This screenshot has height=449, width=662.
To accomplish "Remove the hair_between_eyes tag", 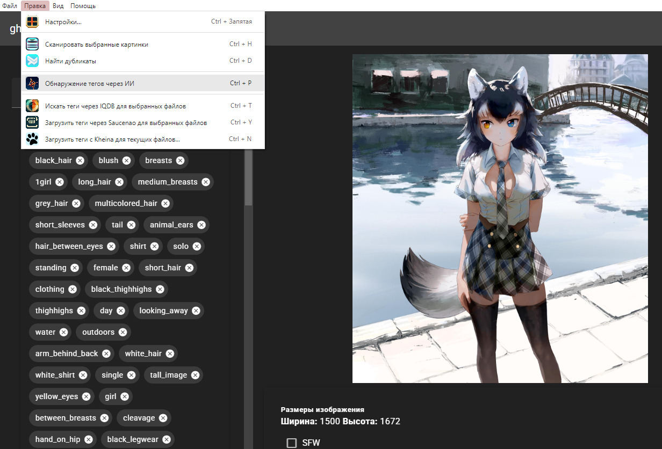I will [111, 246].
